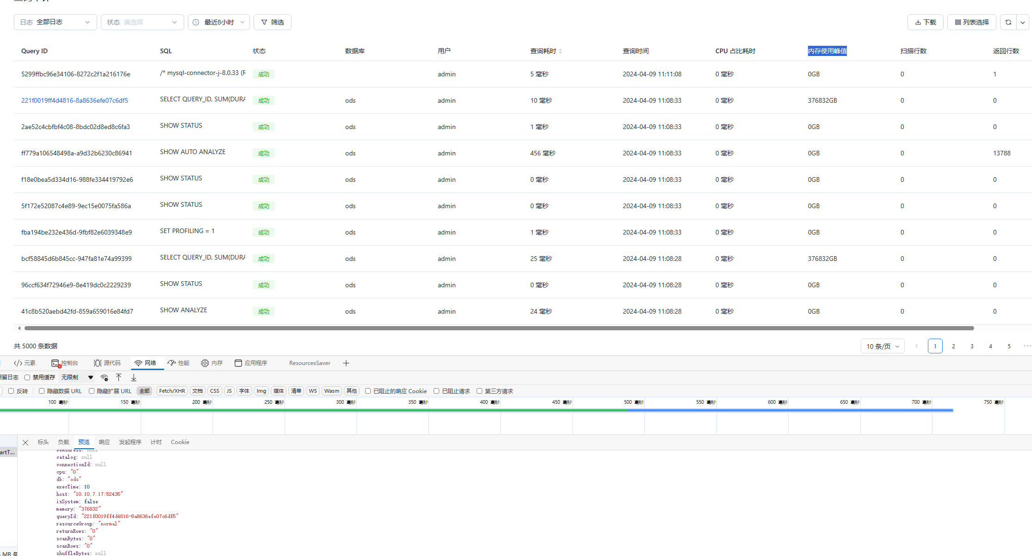The height and width of the screenshot is (556, 1032).
Task: Click the plus icon to add devtools tab
Action: [x=346, y=363]
